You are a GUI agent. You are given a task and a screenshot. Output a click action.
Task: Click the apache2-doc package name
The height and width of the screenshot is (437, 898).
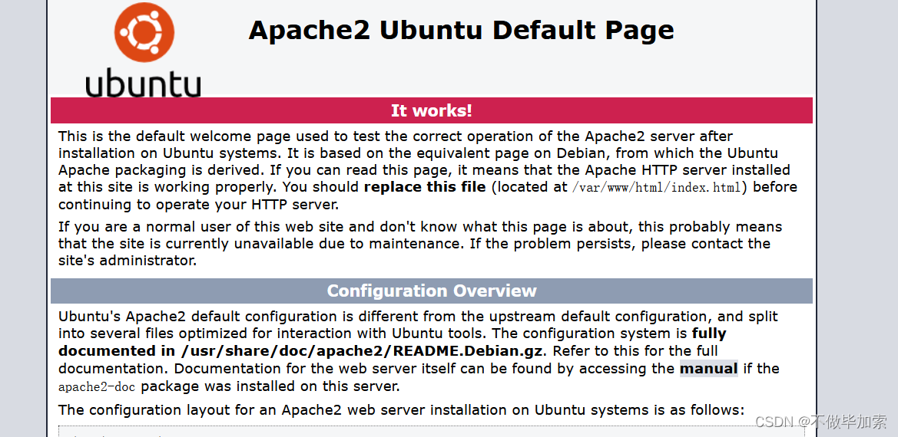pyautogui.click(x=97, y=386)
